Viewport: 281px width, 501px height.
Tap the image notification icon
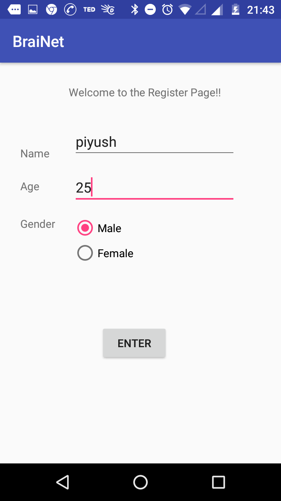coord(33,9)
